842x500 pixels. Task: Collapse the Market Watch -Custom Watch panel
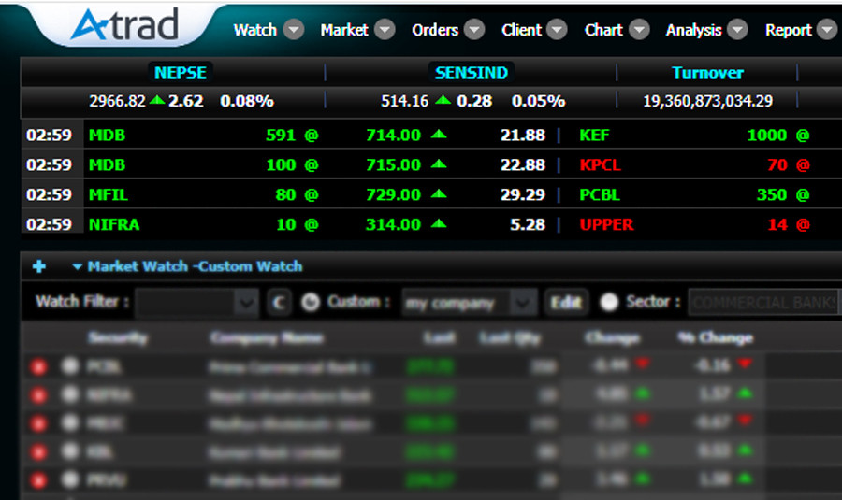tap(78, 266)
